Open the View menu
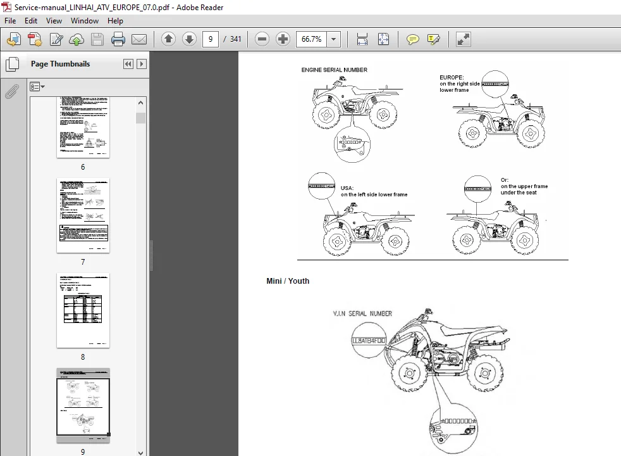This screenshot has height=456, width=621. pos(54,21)
